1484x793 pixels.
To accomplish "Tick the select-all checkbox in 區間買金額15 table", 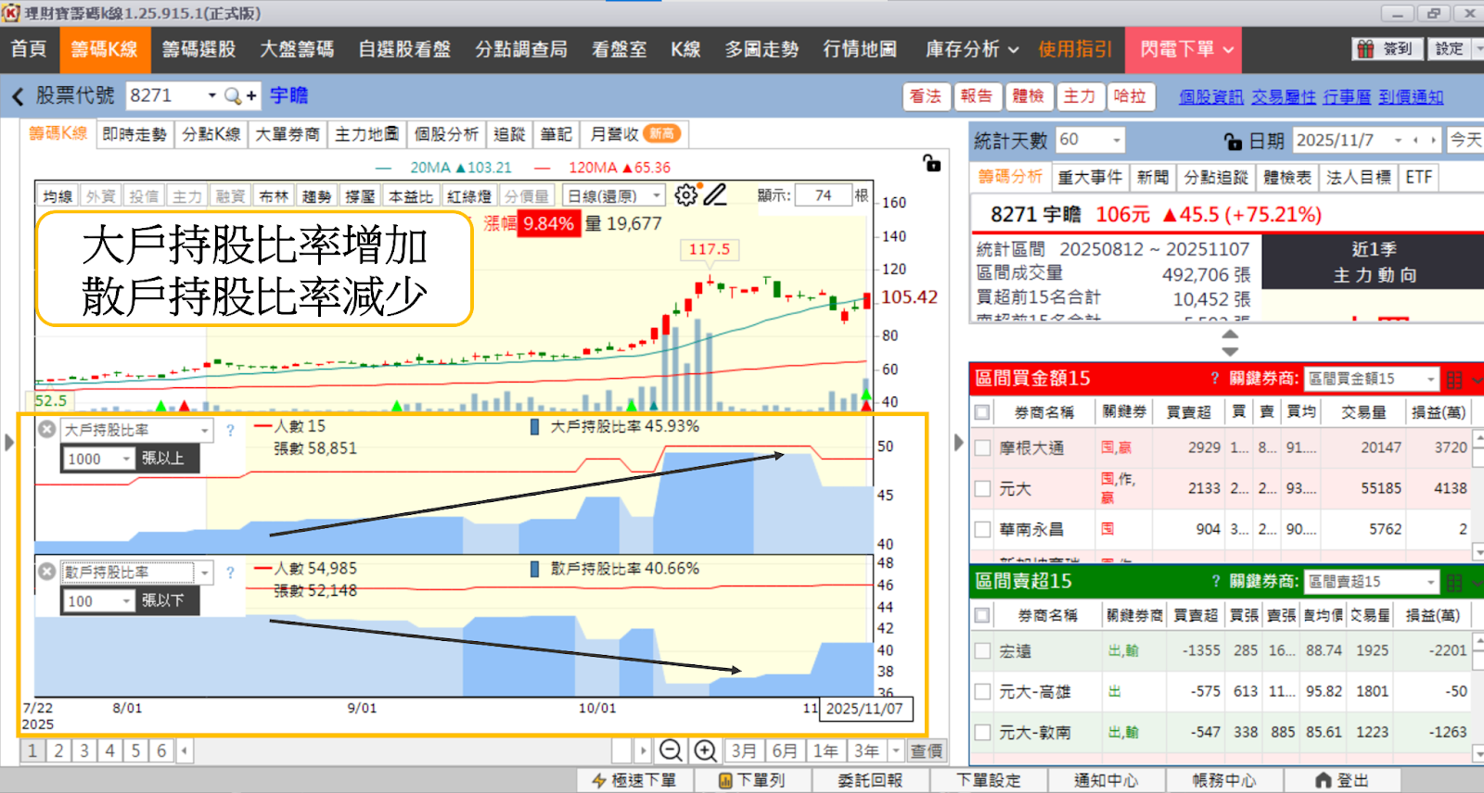I will coord(982,412).
